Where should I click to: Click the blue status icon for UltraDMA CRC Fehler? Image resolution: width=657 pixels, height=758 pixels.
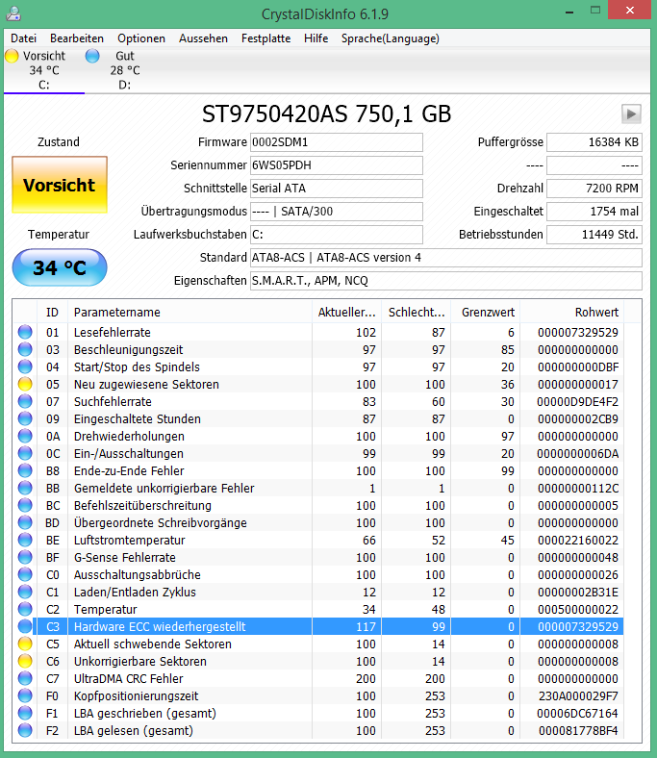tap(25, 679)
